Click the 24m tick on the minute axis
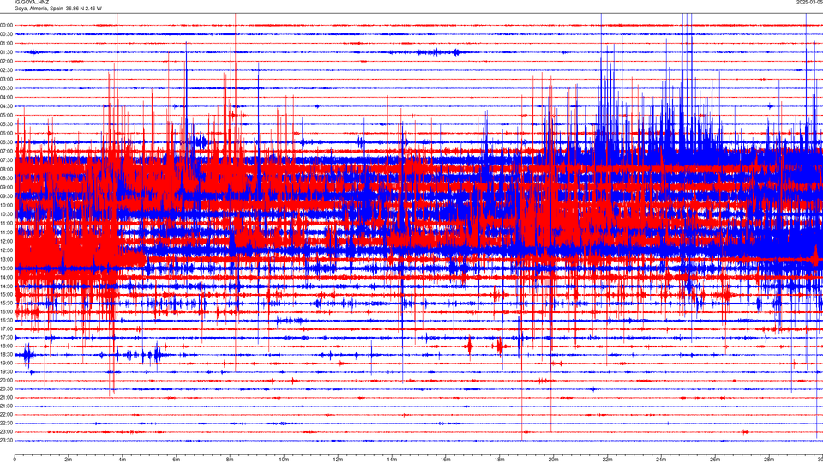The width and height of the screenshot is (823, 463). (661, 460)
